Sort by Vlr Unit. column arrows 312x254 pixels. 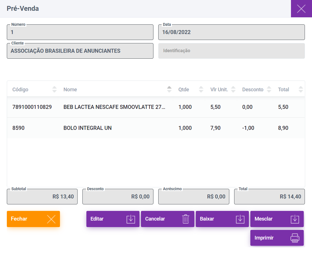(233, 90)
